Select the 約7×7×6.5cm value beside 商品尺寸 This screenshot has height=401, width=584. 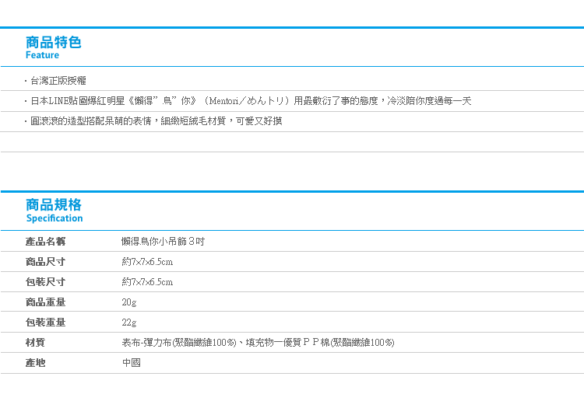click(147, 262)
